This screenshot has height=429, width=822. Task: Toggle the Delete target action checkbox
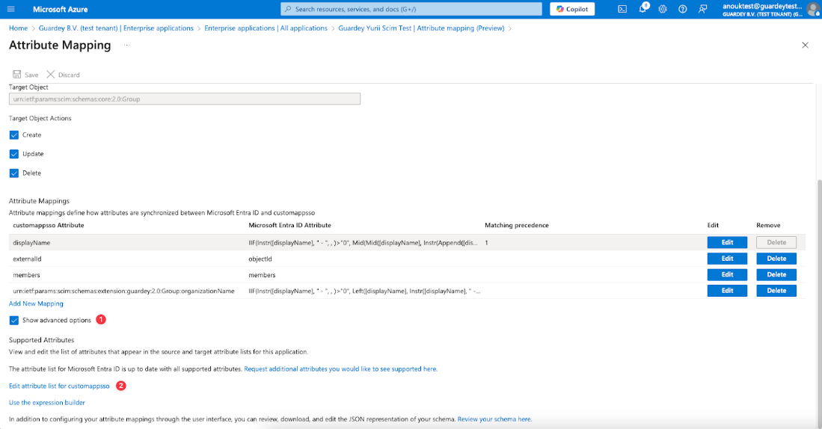coord(14,173)
